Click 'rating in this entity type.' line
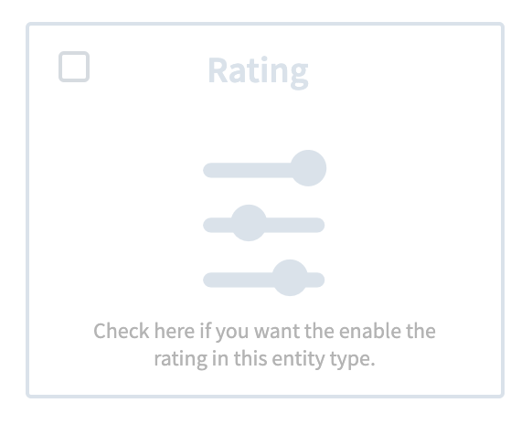 pyautogui.click(x=265, y=359)
